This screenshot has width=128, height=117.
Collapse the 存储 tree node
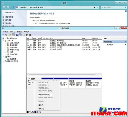[x=4, y=57]
